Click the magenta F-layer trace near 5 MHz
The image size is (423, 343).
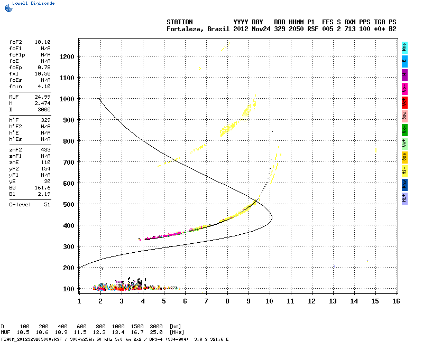click(164, 235)
